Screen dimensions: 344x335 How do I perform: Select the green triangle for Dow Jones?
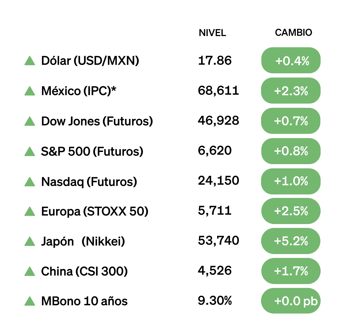click(30, 121)
